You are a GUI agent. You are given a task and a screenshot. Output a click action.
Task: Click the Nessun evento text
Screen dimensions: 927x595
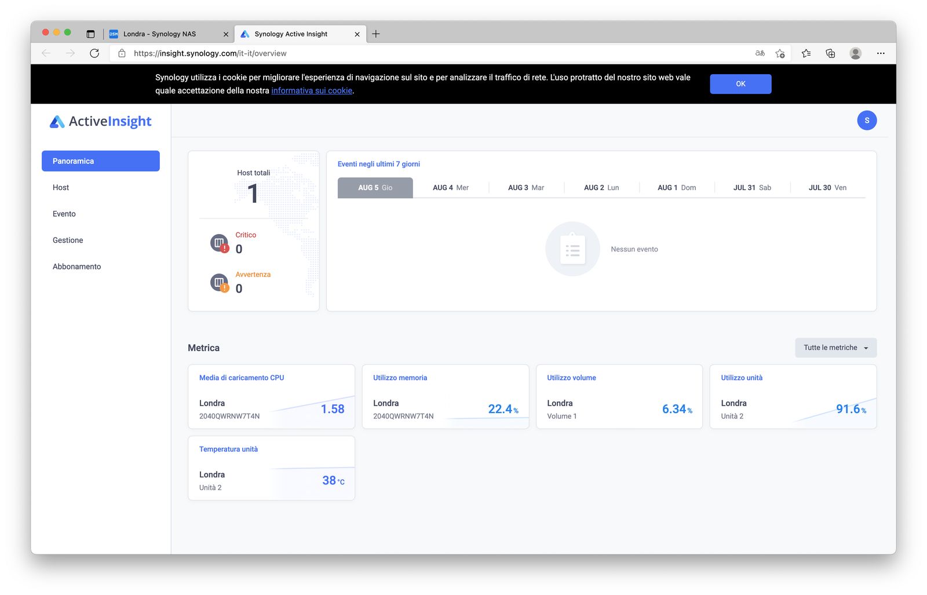[x=634, y=249]
